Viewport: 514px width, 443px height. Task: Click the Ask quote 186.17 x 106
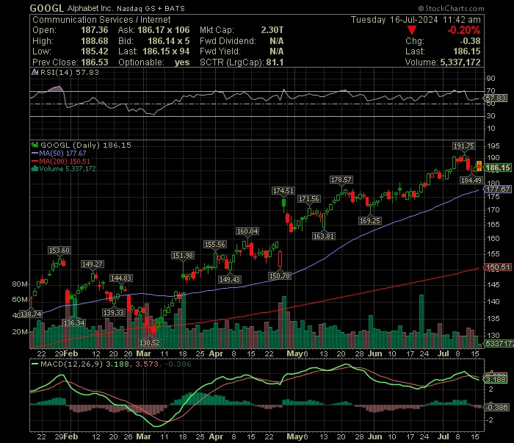(x=164, y=30)
